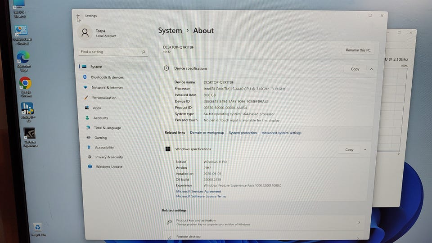This screenshot has height=243, width=432.
Task: Open Bluetooth & devices settings
Action: [x=107, y=77]
